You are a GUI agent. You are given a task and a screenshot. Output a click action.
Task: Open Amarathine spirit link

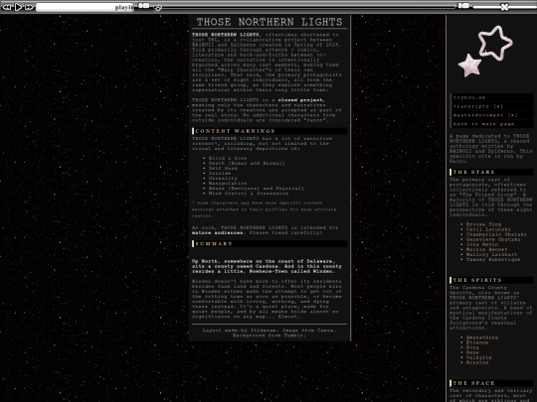482,337
